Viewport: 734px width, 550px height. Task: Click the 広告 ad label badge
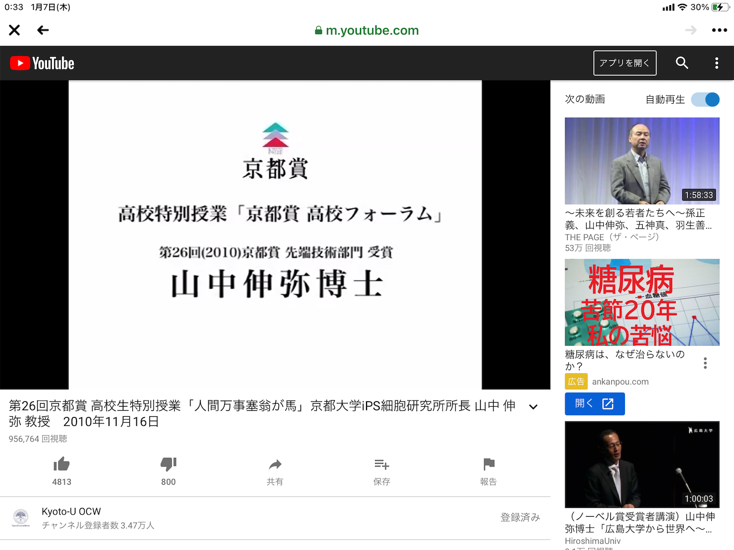576,382
